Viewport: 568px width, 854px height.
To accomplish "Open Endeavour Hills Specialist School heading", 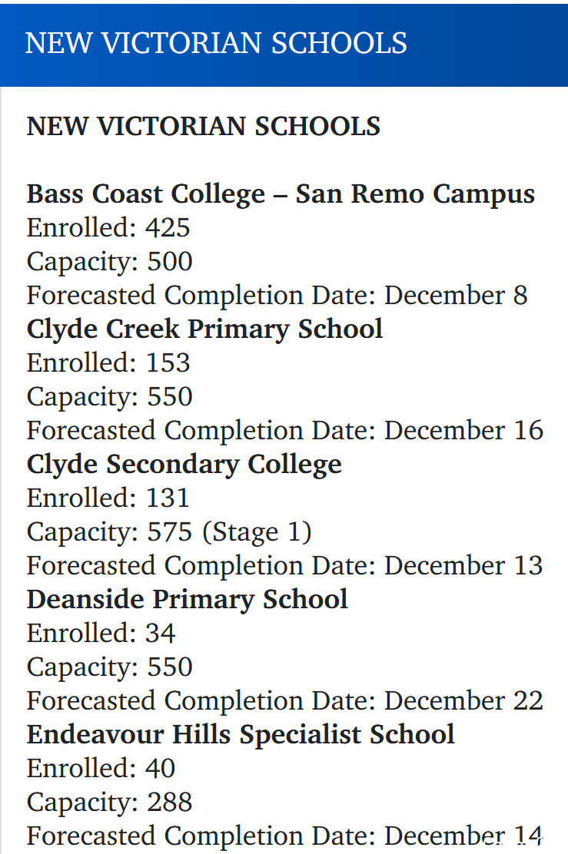I will (x=241, y=735).
